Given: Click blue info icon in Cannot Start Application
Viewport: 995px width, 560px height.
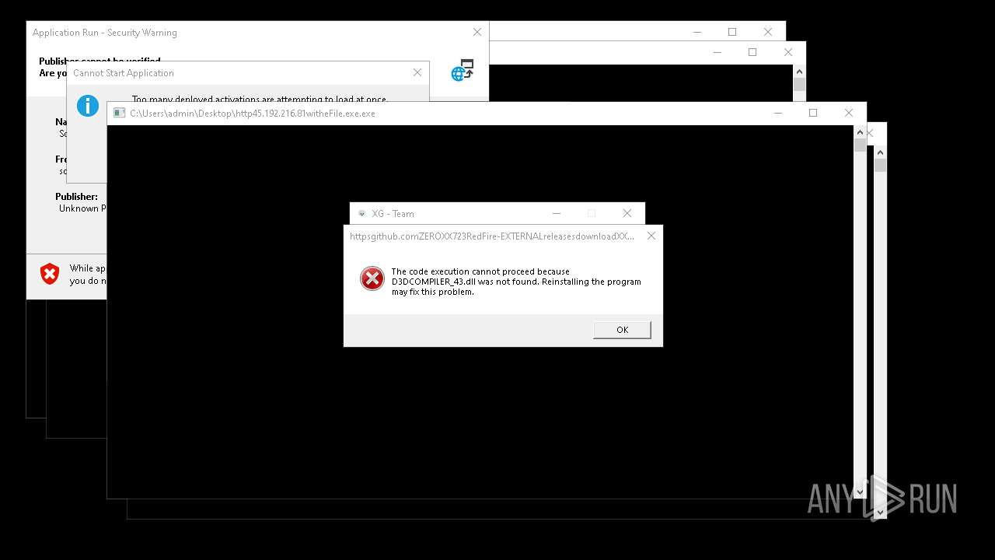Looking at the screenshot, I should (x=88, y=106).
